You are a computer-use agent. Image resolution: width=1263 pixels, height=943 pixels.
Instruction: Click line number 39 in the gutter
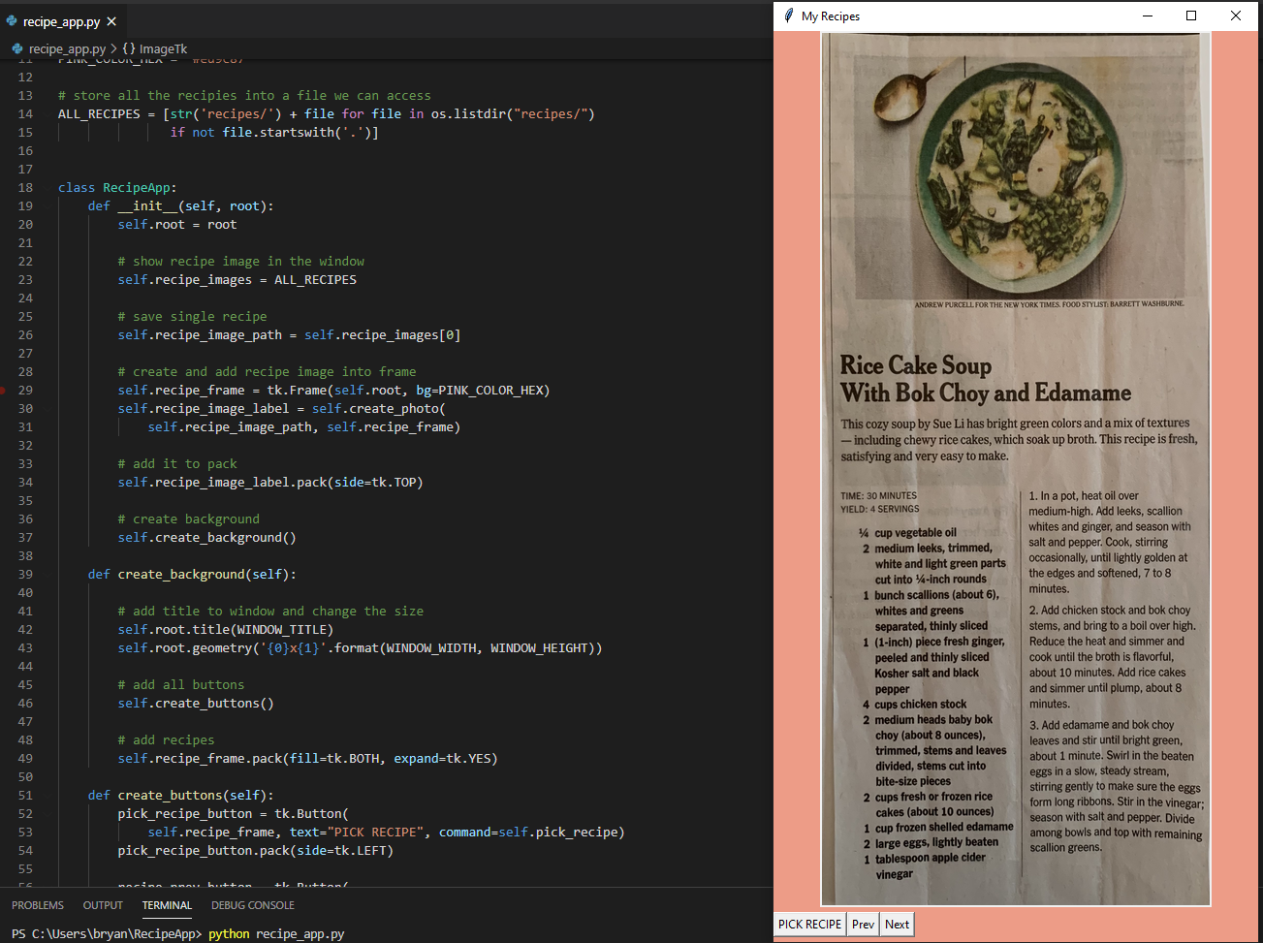click(x=25, y=575)
